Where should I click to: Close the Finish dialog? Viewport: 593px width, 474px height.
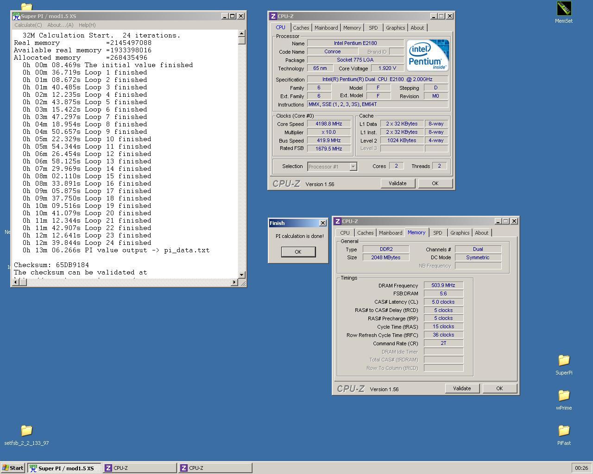click(323, 223)
